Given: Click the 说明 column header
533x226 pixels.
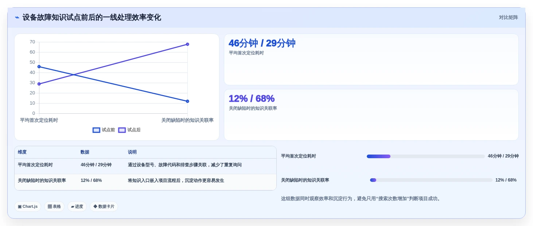Looking at the screenshot, I should pyautogui.click(x=132, y=152).
